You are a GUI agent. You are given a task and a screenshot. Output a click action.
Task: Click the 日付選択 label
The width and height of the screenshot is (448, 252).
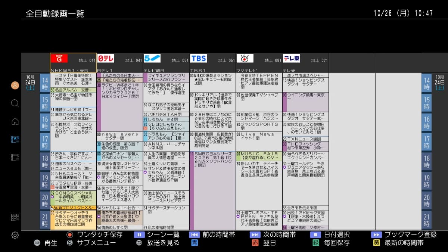(x=337, y=235)
